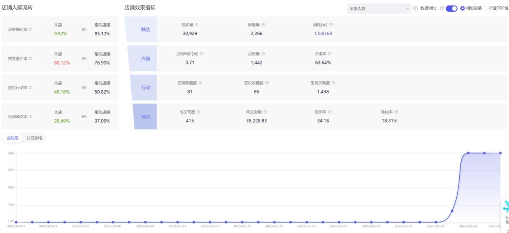This screenshot has width=509, height=233.
Task: Click the 消耗 value 1,030.63
Action: (323, 34)
